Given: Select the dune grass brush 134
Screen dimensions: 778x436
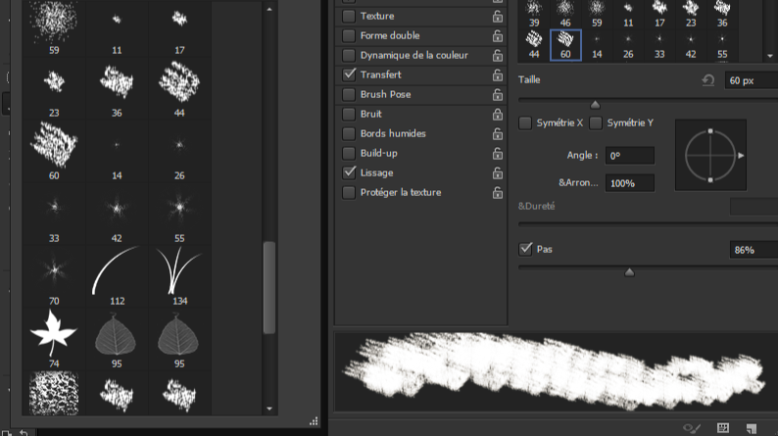Looking at the screenshot, I should coord(179,275).
